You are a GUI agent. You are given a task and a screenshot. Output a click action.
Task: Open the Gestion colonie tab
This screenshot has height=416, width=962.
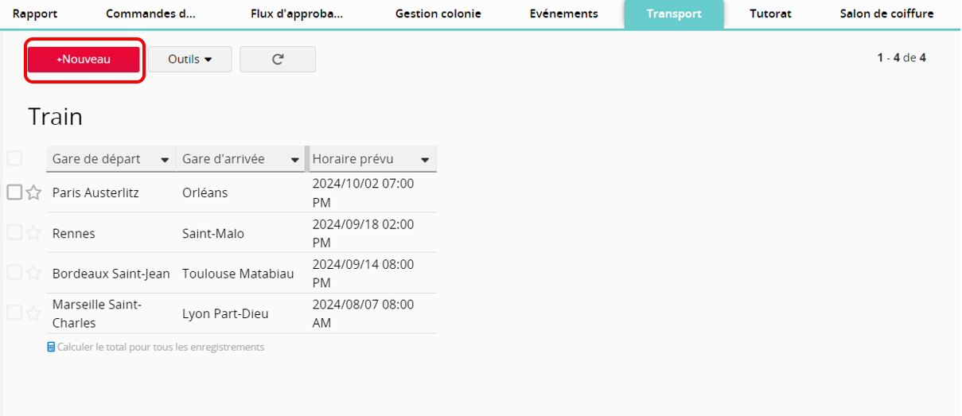438,14
